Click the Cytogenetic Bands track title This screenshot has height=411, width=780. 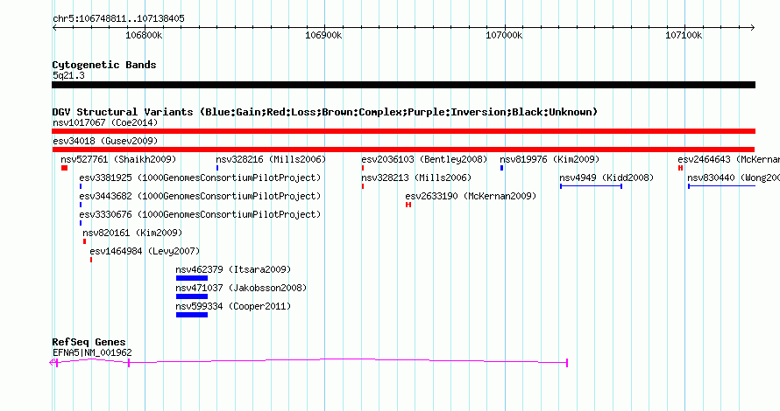click(104, 65)
